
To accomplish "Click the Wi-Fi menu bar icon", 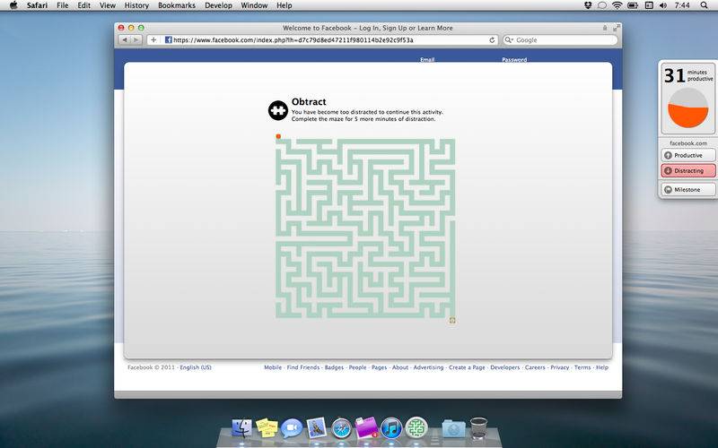I will point(617,5).
